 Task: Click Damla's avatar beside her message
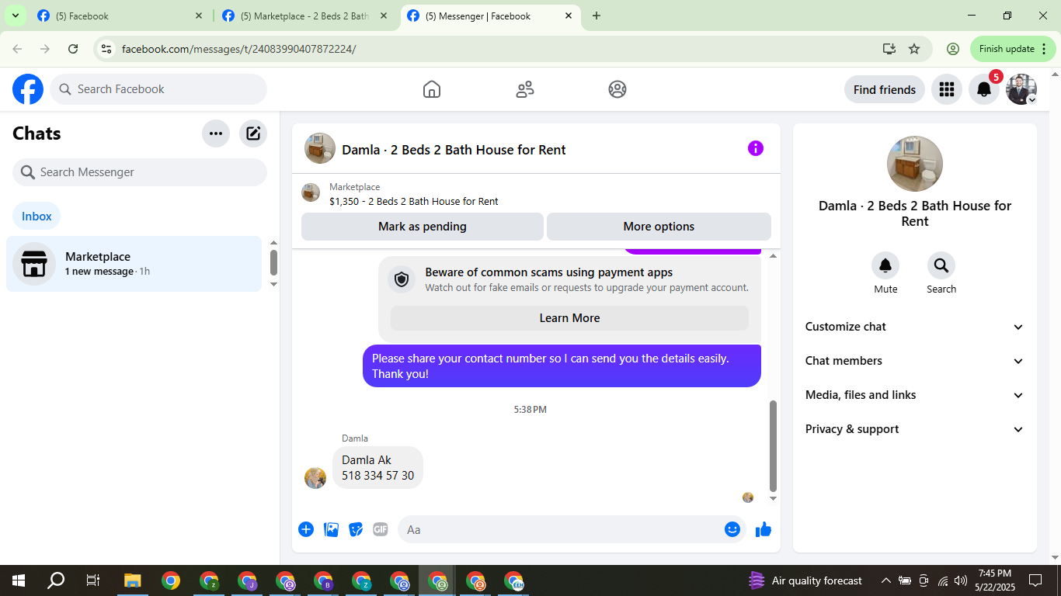315,478
